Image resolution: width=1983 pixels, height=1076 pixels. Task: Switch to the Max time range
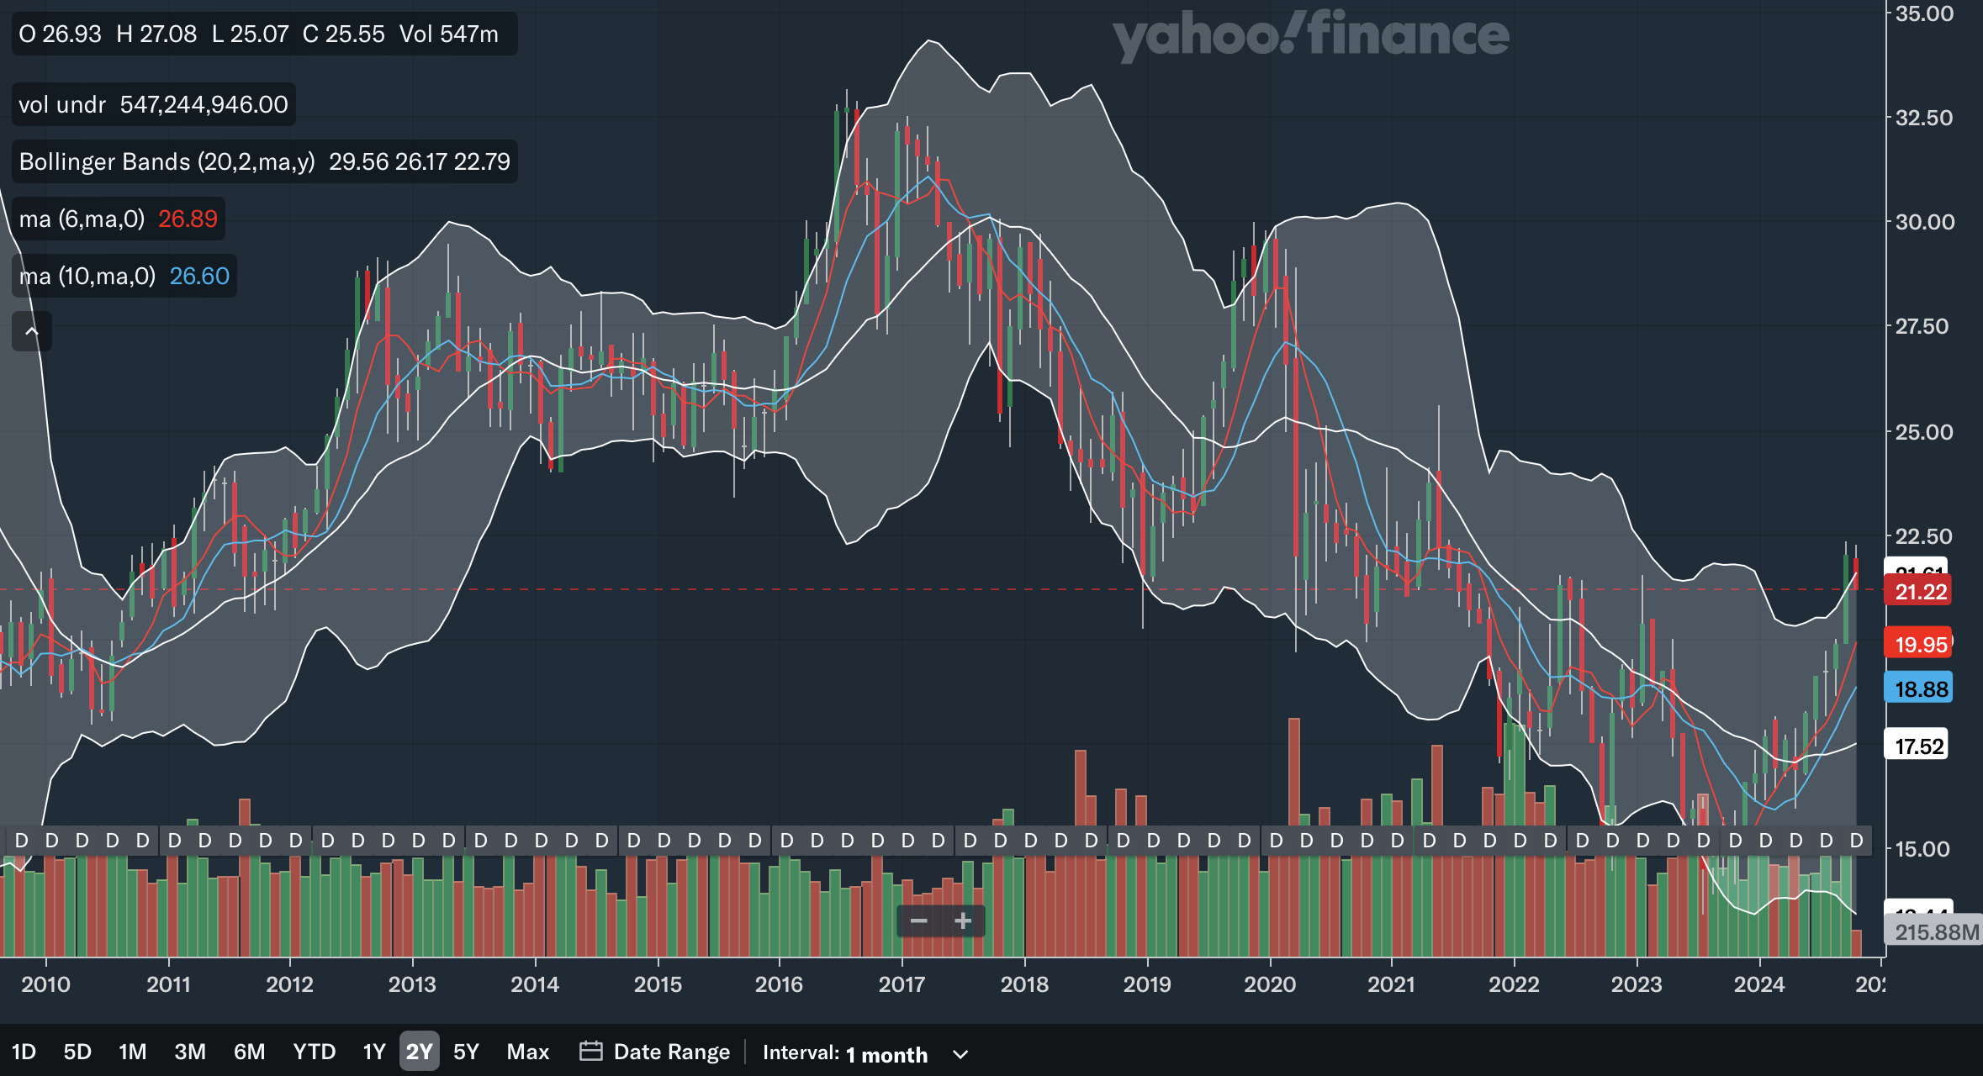527,1052
